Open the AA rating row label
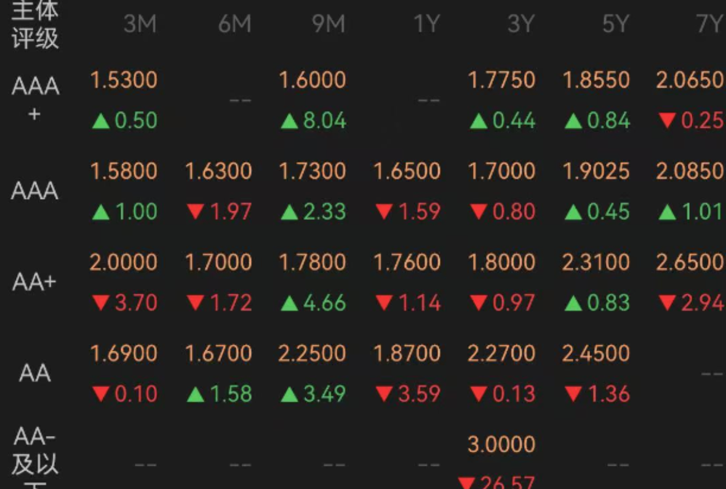This screenshot has height=489, width=726. pyautogui.click(x=34, y=373)
